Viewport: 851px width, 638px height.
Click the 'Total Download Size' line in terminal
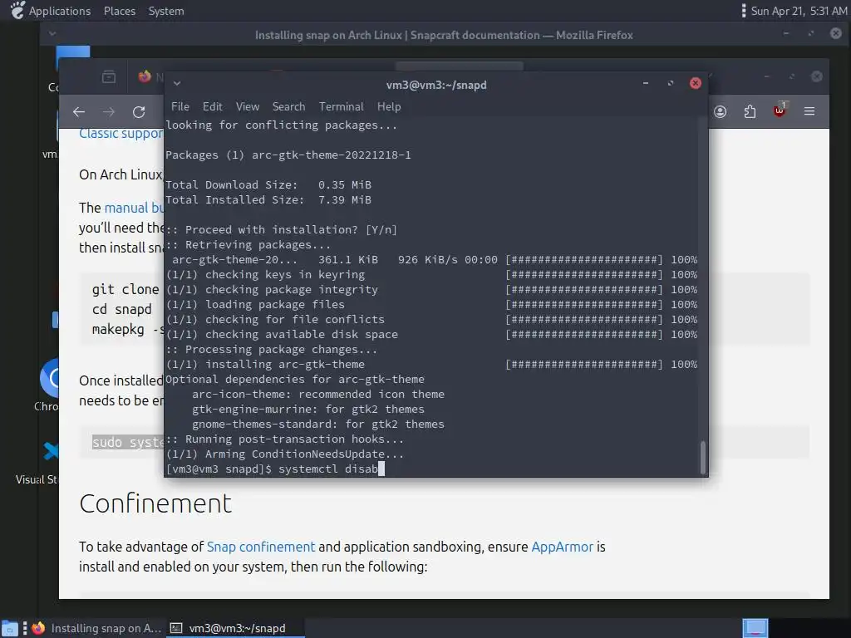point(268,185)
